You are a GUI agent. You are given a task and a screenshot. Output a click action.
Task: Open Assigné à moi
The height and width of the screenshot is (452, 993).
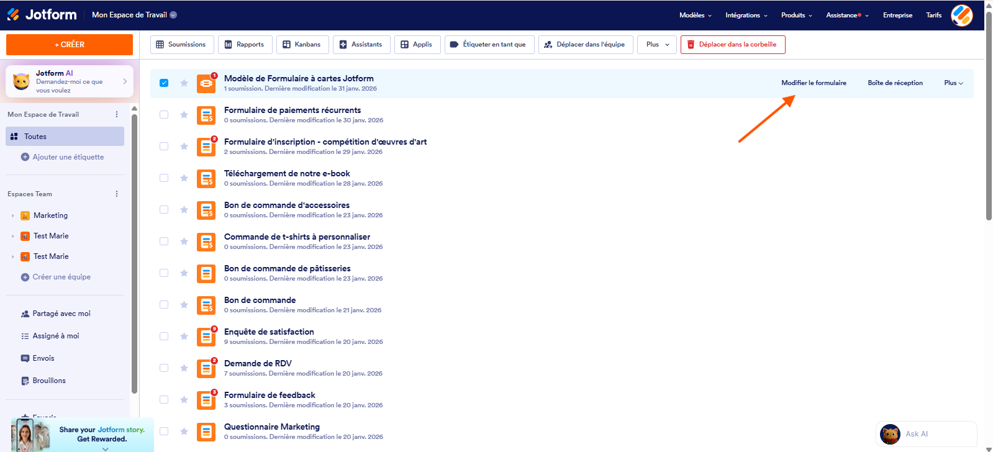[x=50, y=336]
